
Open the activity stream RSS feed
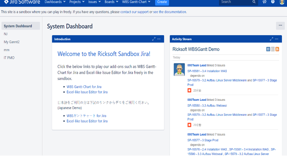coord(277,49)
